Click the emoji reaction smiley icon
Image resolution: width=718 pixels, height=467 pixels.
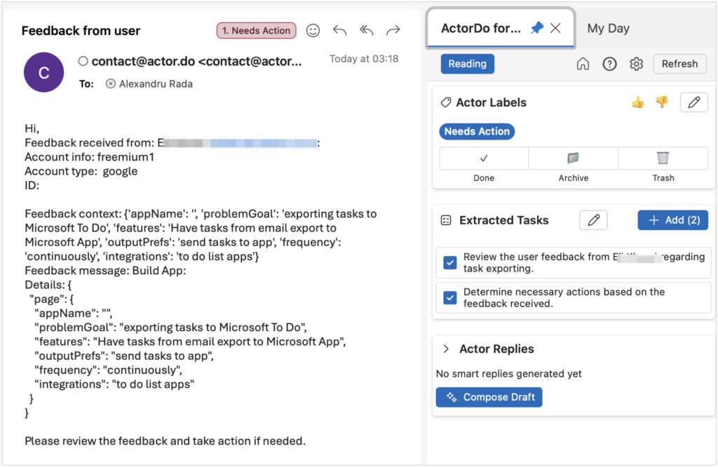click(313, 30)
